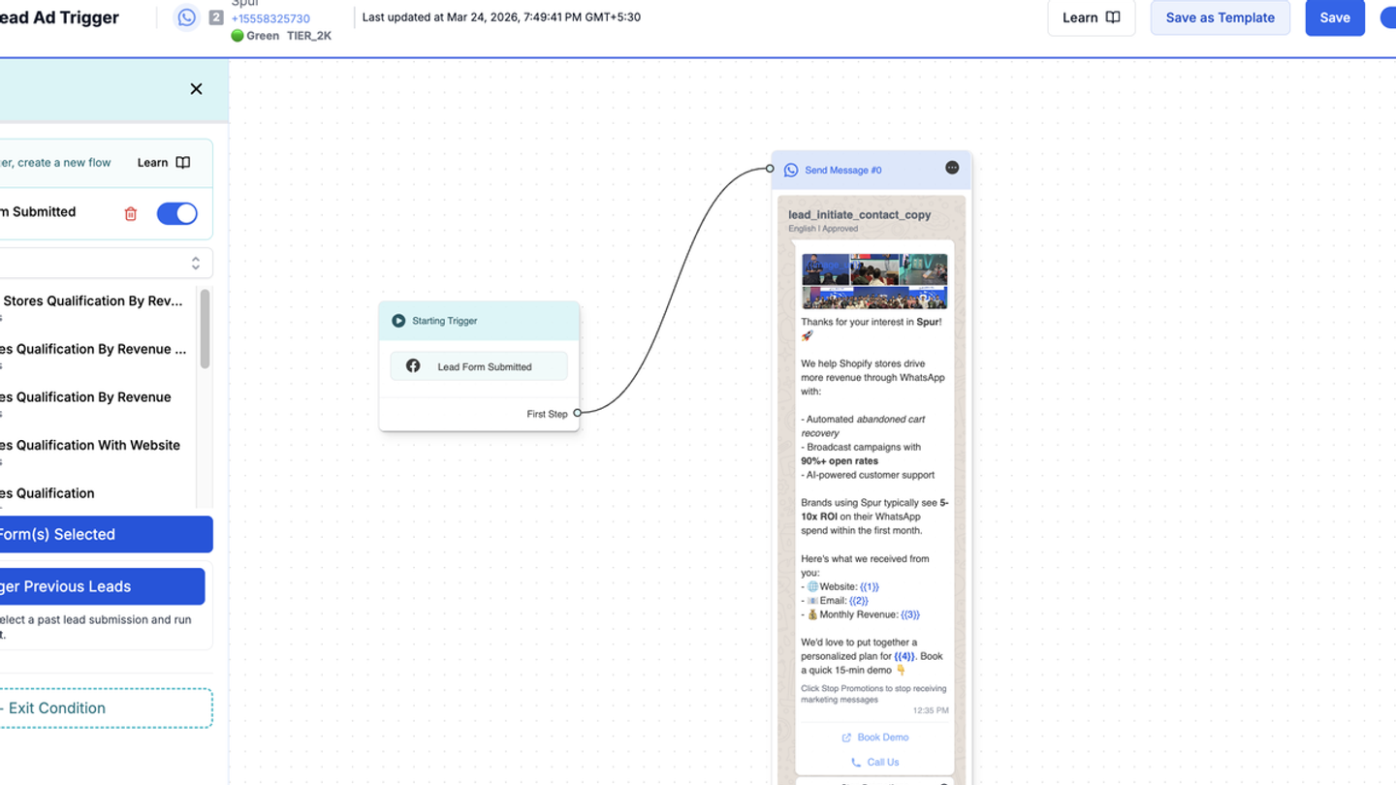Click the Starting Trigger play icon

point(398,321)
